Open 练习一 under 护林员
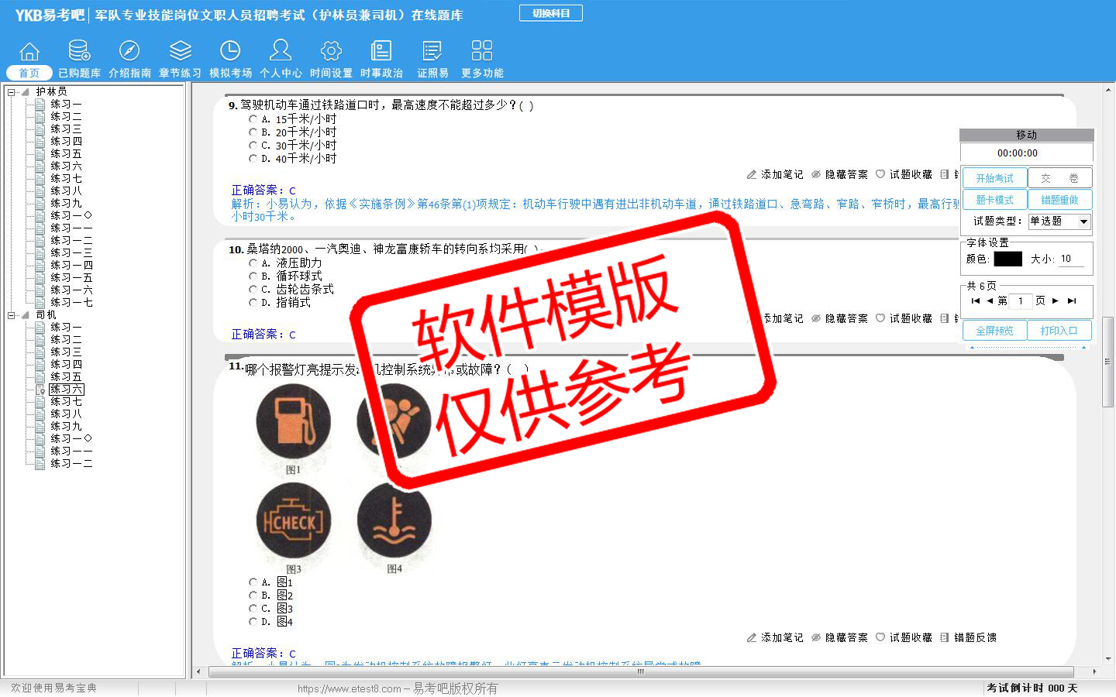The width and height of the screenshot is (1116, 697). point(66,105)
